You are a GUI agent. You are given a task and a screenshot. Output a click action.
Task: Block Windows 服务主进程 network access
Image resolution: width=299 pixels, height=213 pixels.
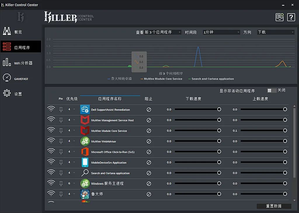149,183
